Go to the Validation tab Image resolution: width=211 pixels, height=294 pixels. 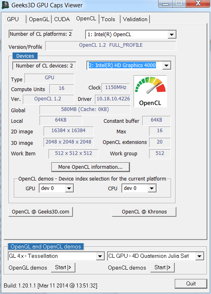135,19
